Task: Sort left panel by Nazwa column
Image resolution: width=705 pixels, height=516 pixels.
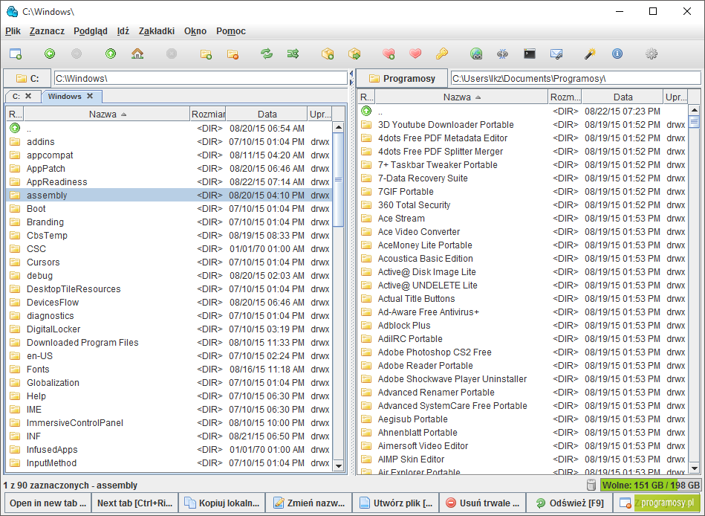Action: tap(107, 115)
